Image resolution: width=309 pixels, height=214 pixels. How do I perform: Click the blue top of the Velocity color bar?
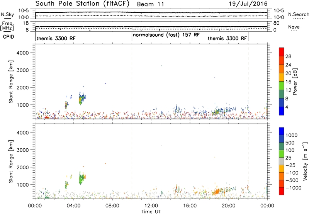pyautogui.click(x=282, y=131)
